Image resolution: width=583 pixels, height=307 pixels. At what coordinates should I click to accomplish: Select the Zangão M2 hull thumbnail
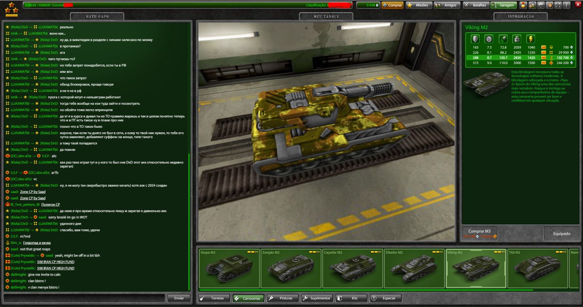pyautogui.click(x=291, y=268)
